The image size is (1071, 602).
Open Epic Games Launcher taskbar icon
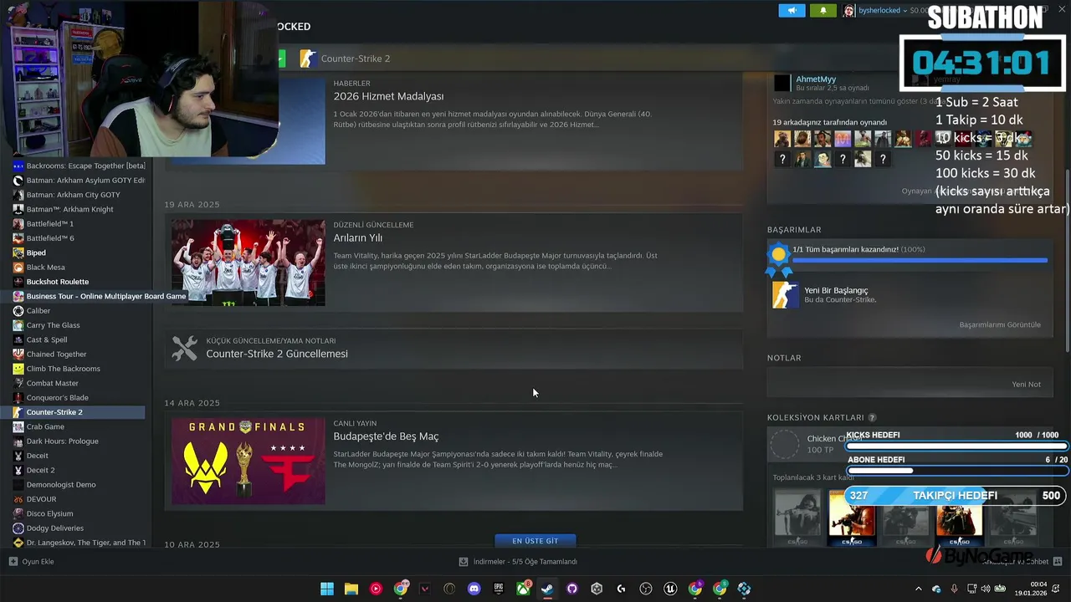tap(499, 589)
